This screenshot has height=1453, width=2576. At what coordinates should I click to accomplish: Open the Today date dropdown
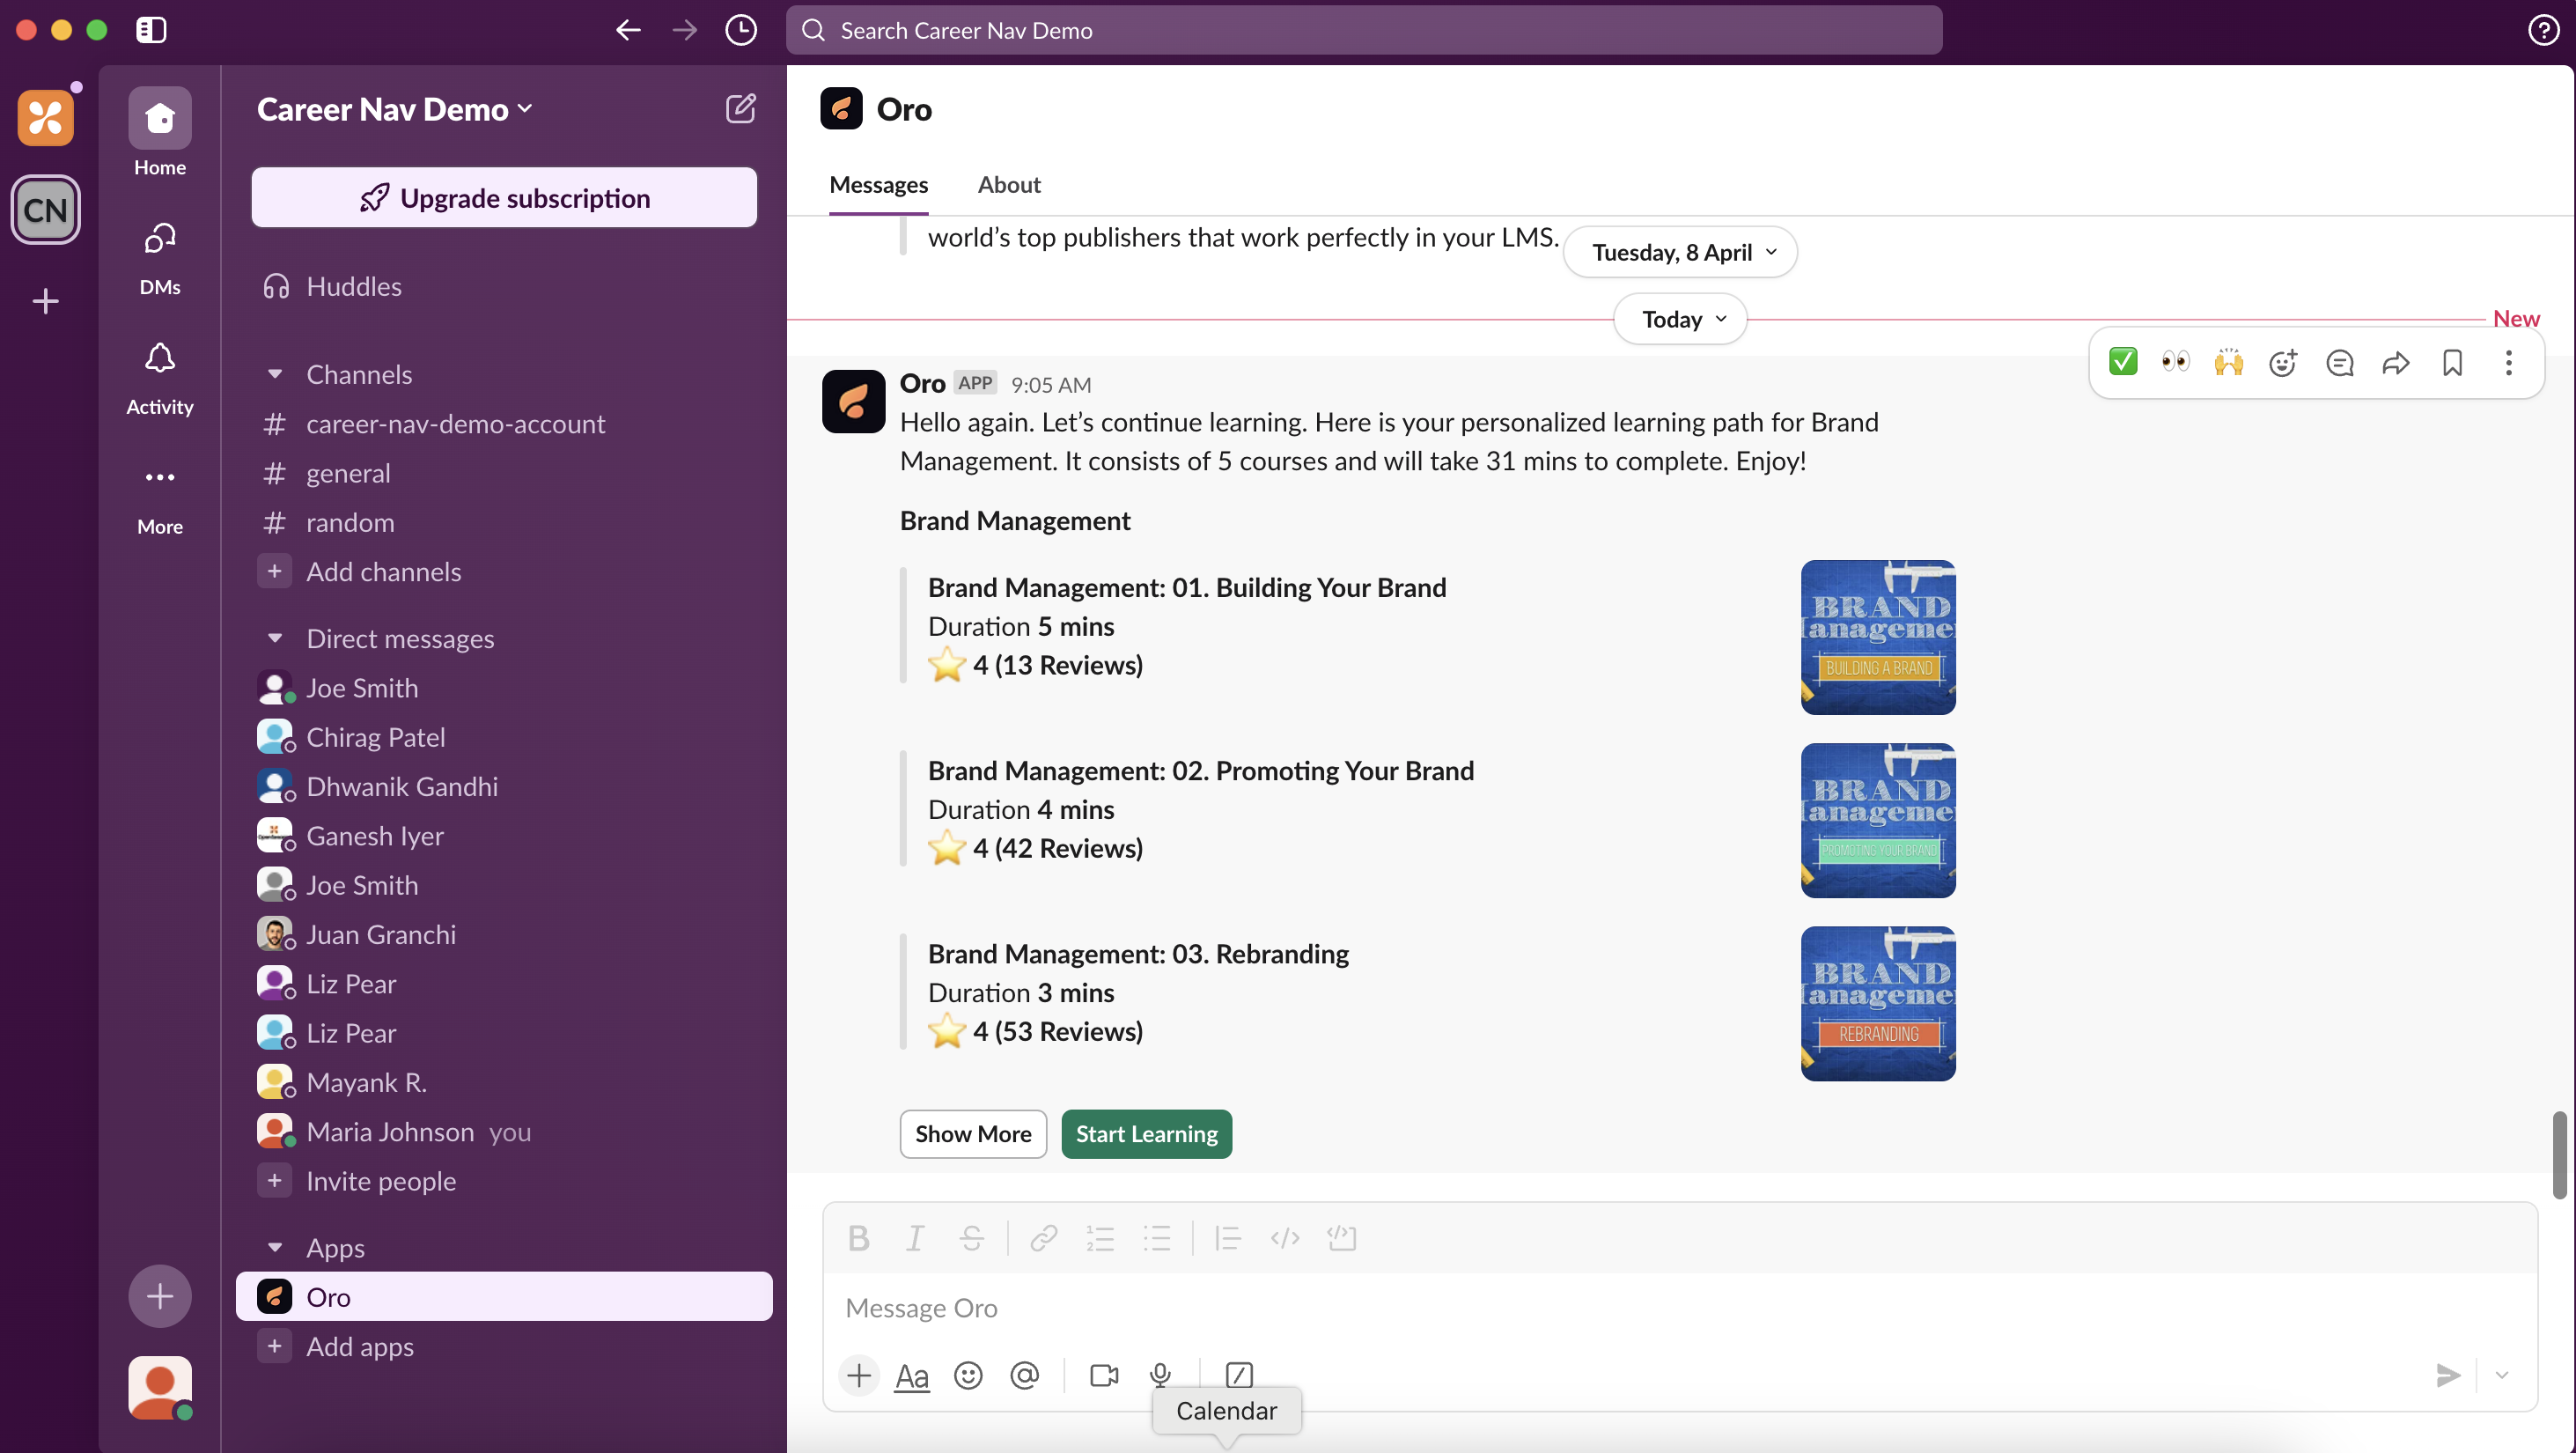1680,319
